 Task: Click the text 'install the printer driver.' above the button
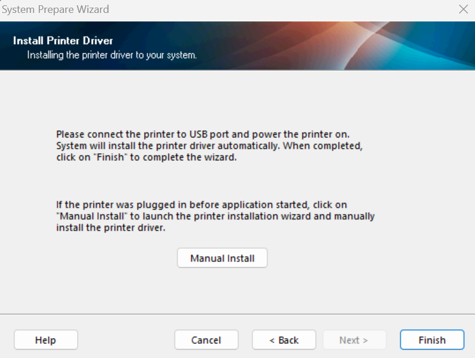[x=111, y=227]
